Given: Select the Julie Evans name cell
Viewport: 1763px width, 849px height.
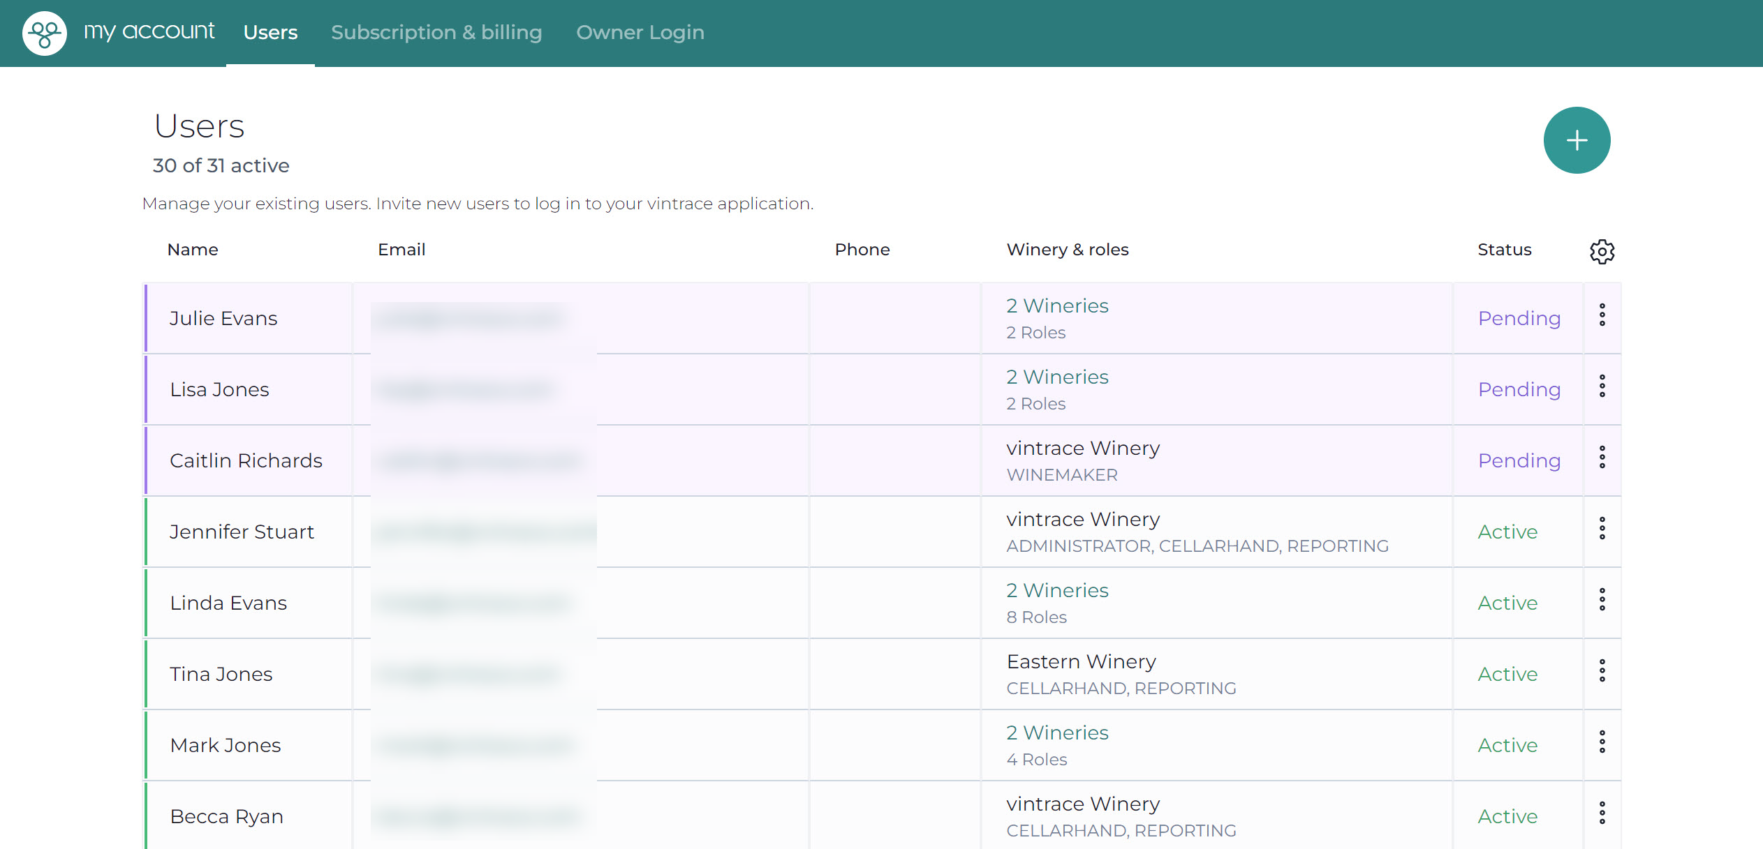Looking at the screenshot, I should point(249,318).
